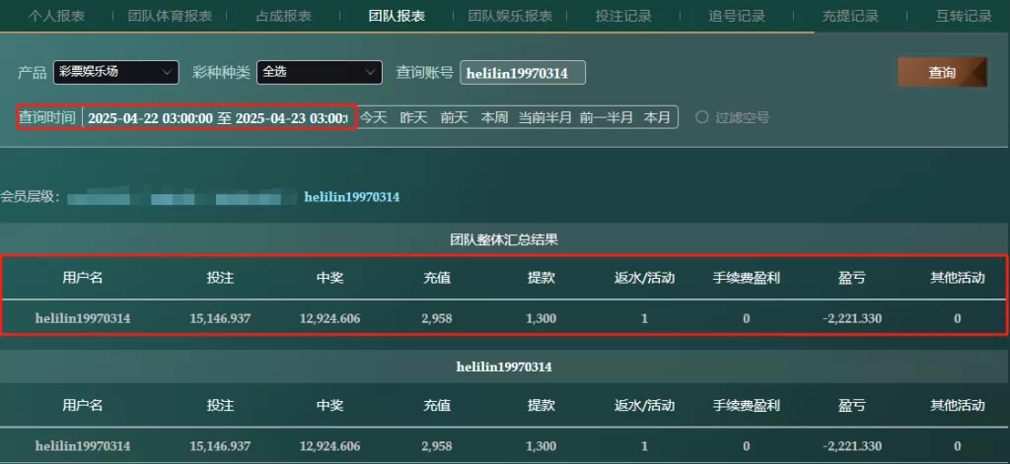Choose the 前天 quick range
This screenshot has height=464, width=1010.
(454, 118)
